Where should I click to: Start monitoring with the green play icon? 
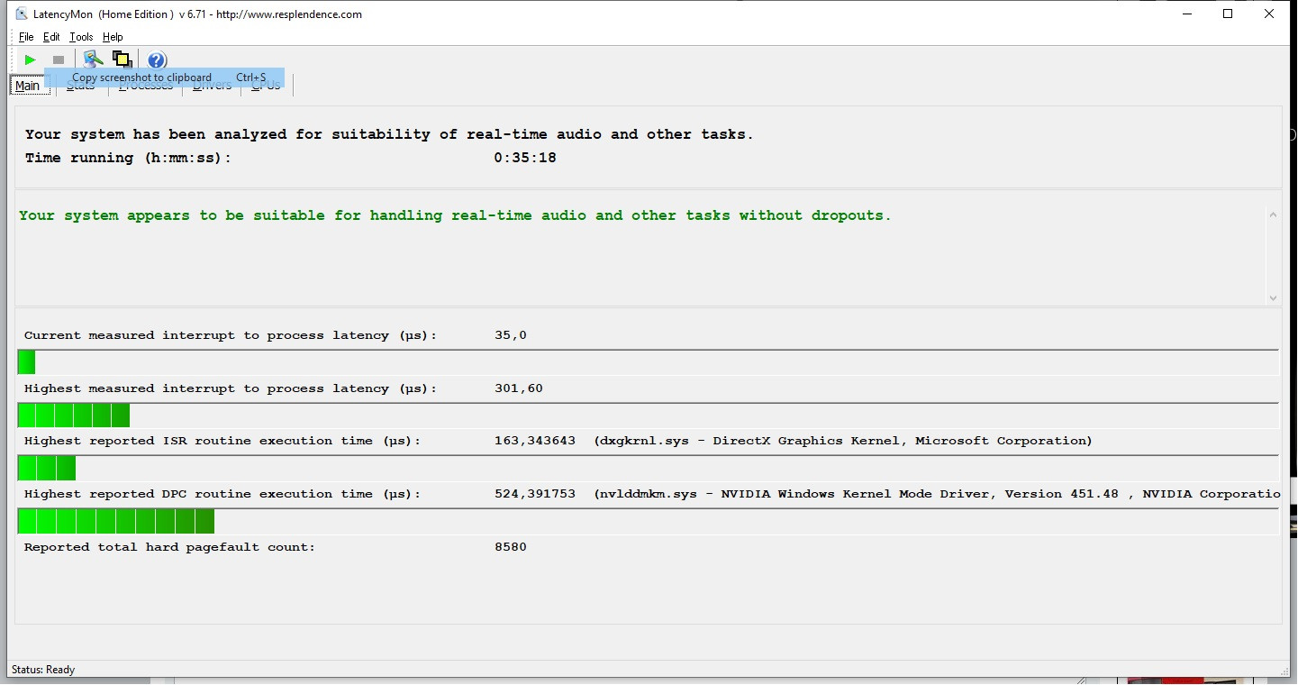pyautogui.click(x=30, y=59)
